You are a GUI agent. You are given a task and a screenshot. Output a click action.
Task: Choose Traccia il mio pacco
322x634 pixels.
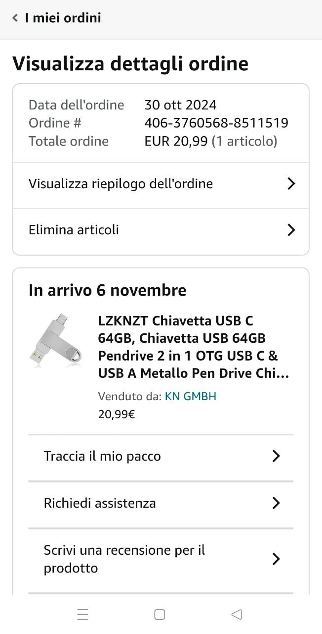161,456
